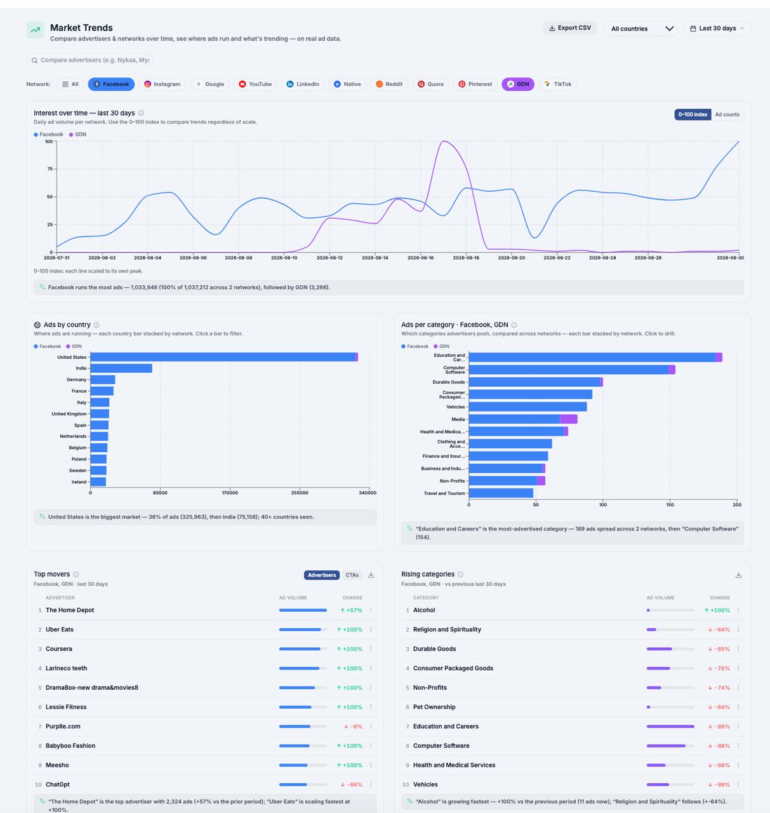Select the CTAs tab in Top movers

352,575
